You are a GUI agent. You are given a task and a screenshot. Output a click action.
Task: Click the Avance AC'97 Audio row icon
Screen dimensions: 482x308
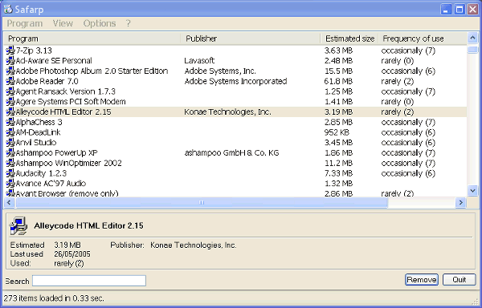pos(10,184)
